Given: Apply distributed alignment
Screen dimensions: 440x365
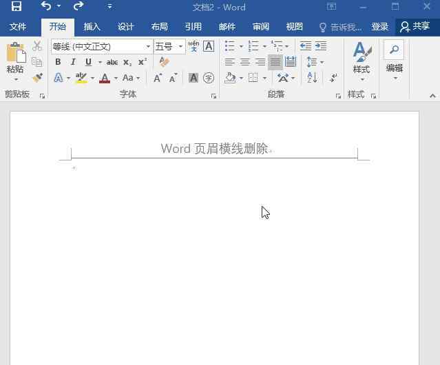Looking at the screenshot, I should 291,62.
